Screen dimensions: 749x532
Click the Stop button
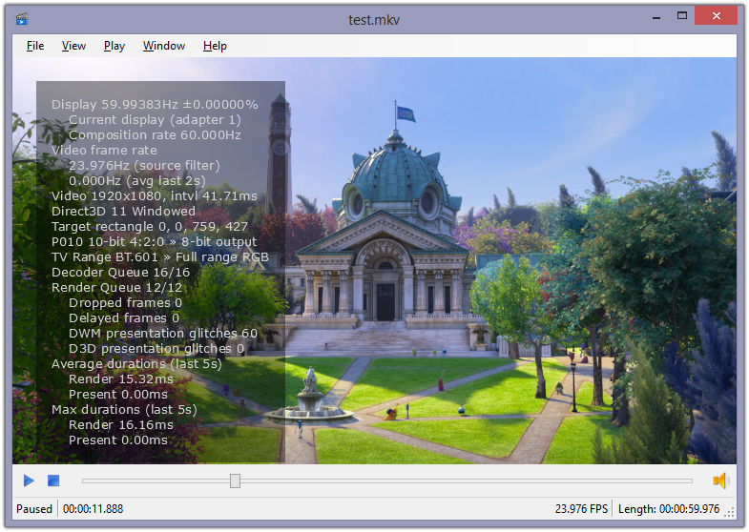(53, 481)
